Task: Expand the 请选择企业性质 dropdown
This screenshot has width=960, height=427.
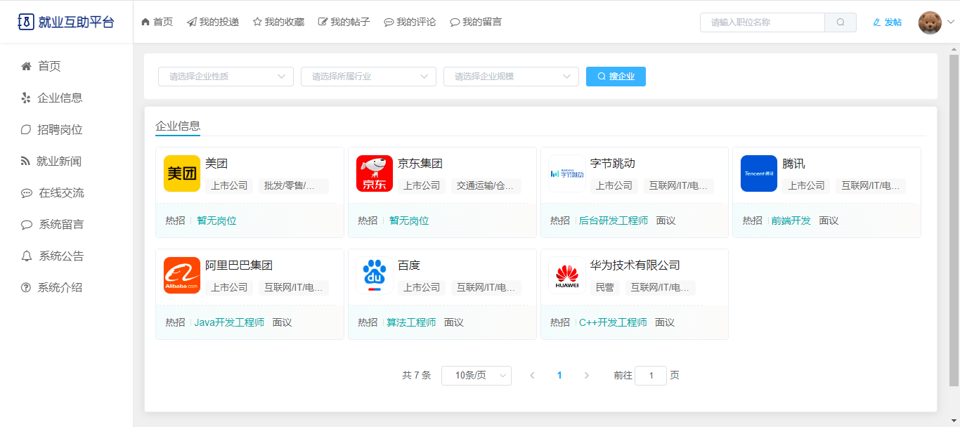Action: (226, 77)
